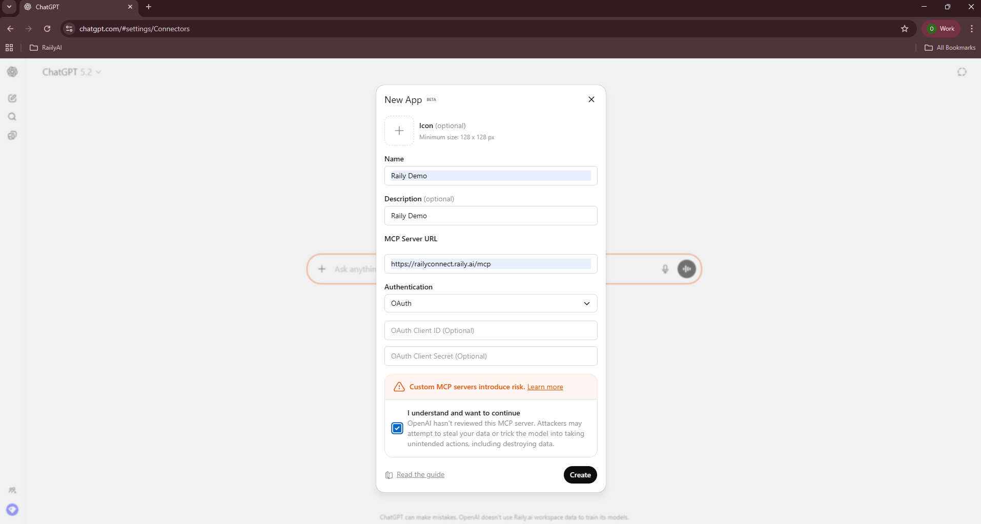Screen dimensions: 981x524
Task: Open the tab search dropdown arrow
Action: pos(9,7)
